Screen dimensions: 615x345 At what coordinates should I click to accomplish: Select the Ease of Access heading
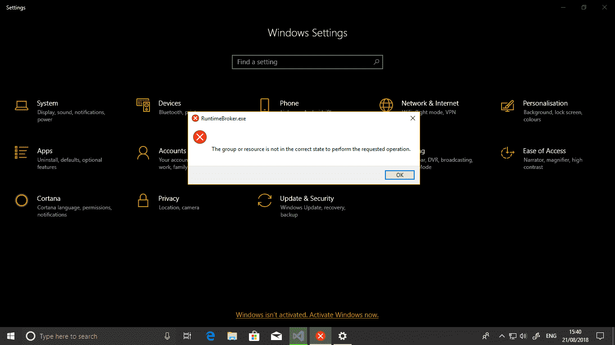544,151
